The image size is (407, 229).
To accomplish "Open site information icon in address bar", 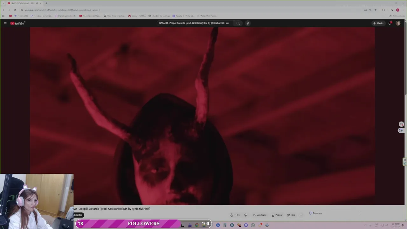I will (x=22, y=10).
